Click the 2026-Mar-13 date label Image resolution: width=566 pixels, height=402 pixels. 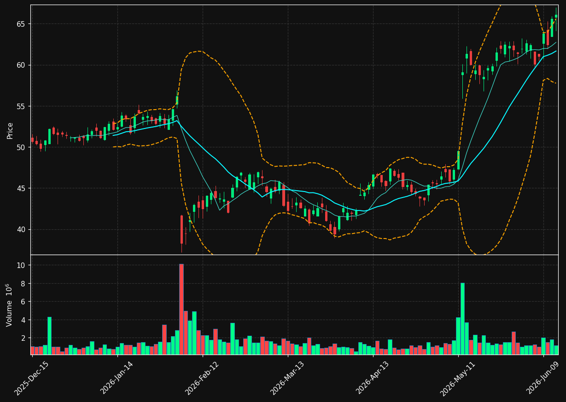point(287,379)
